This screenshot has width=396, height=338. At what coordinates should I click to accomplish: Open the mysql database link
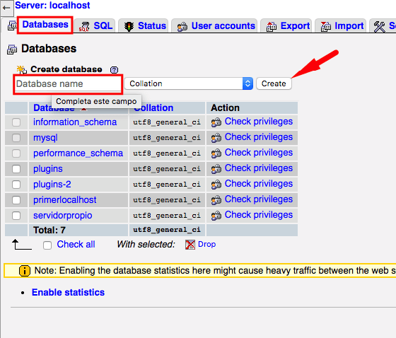click(45, 138)
